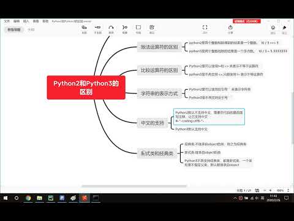Open zoom level stepper arrows
The image size is (294, 221).
[288, 190]
